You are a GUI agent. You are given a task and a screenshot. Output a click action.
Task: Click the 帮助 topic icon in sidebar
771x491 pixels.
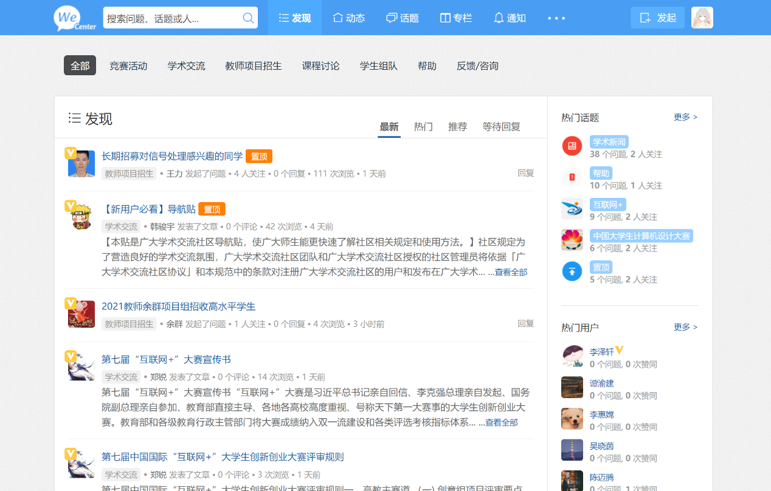point(572,178)
